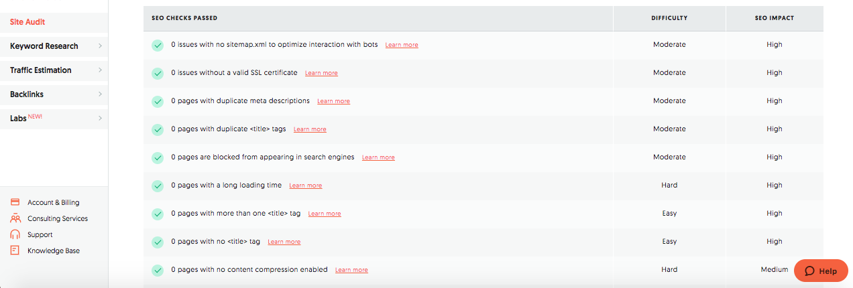Image resolution: width=853 pixels, height=288 pixels.
Task: Open Learn more for duplicate meta descriptions
Action: (333, 101)
